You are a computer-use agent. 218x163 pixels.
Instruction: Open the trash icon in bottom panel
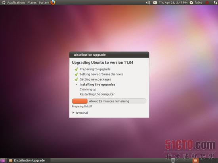coord(173,160)
